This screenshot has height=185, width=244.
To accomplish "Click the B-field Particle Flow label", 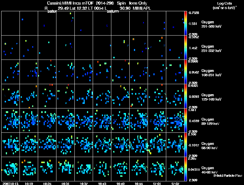I will (228, 176).
